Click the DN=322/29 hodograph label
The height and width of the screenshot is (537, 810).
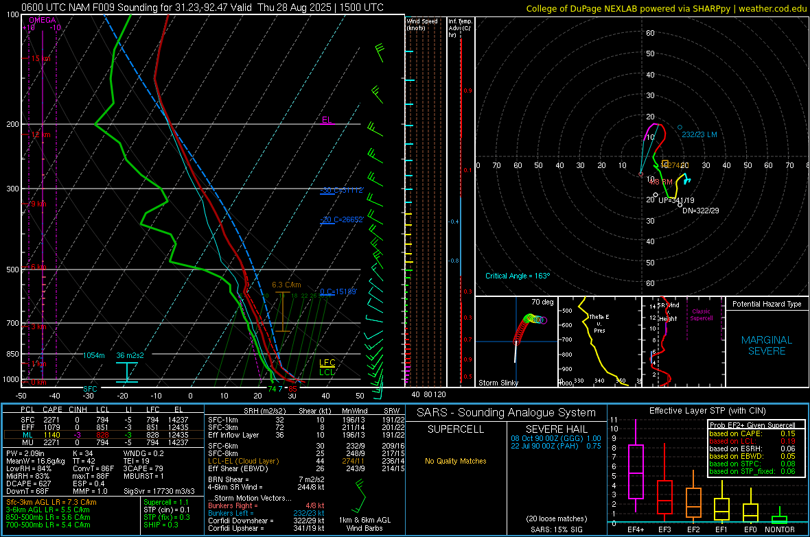pos(700,211)
